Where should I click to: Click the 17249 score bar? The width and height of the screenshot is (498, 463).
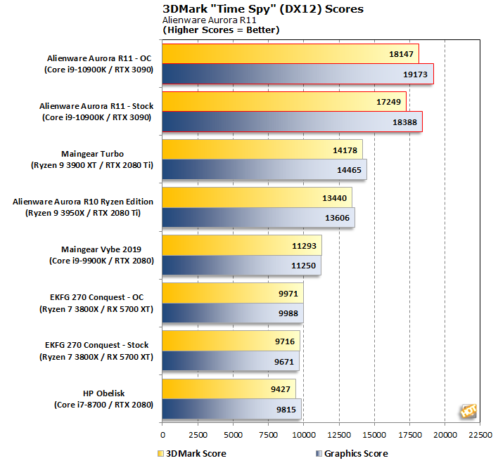coord(284,102)
